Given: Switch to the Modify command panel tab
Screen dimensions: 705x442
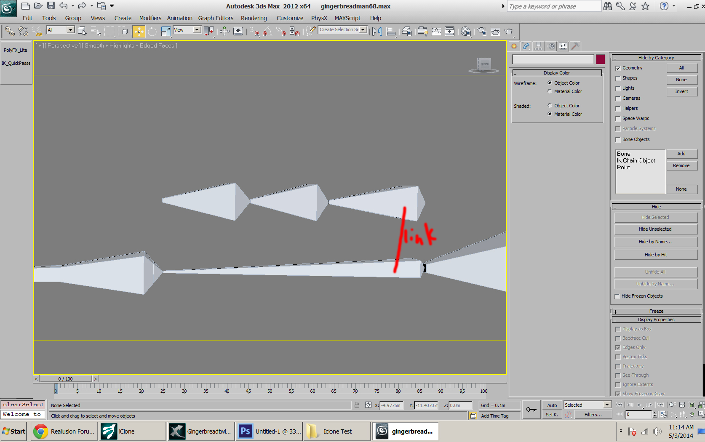Looking at the screenshot, I should click(x=526, y=46).
